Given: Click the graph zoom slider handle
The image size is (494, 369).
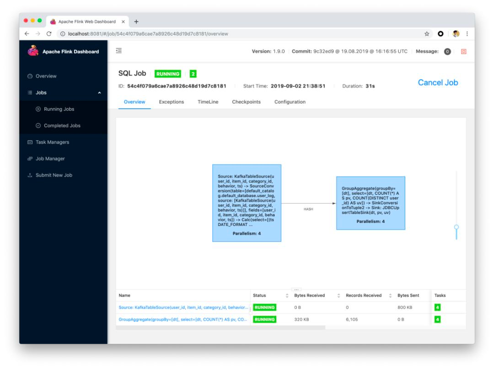Looking at the screenshot, I should pos(456,227).
